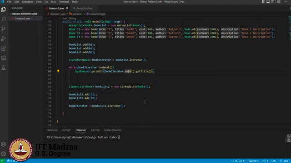
Task: Select main(String[]) breadcrumb dropdown
Action: [95, 14]
